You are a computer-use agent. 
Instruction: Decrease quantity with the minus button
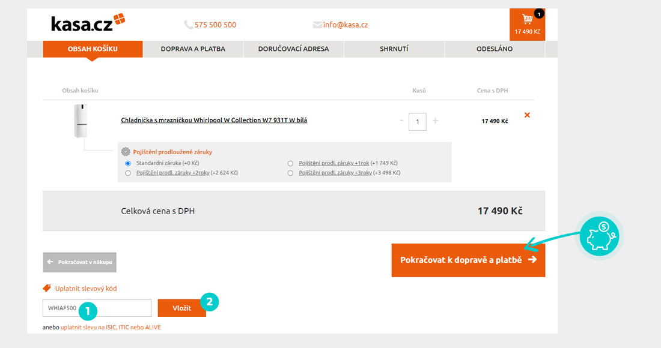pos(401,121)
